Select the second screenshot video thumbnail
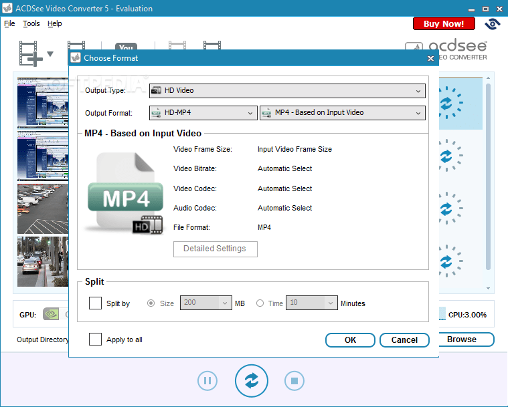The image size is (508, 407). (x=43, y=156)
